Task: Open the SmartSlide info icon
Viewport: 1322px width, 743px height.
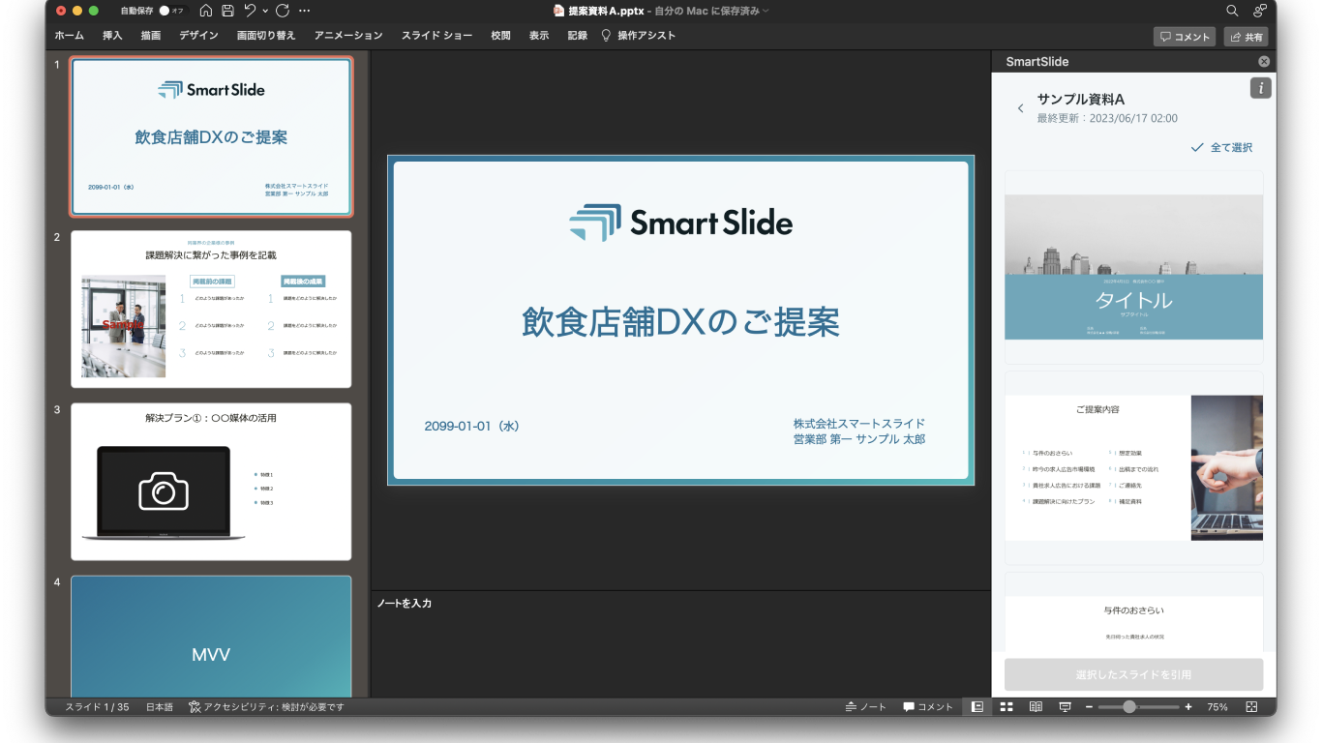Action: point(1260,88)
